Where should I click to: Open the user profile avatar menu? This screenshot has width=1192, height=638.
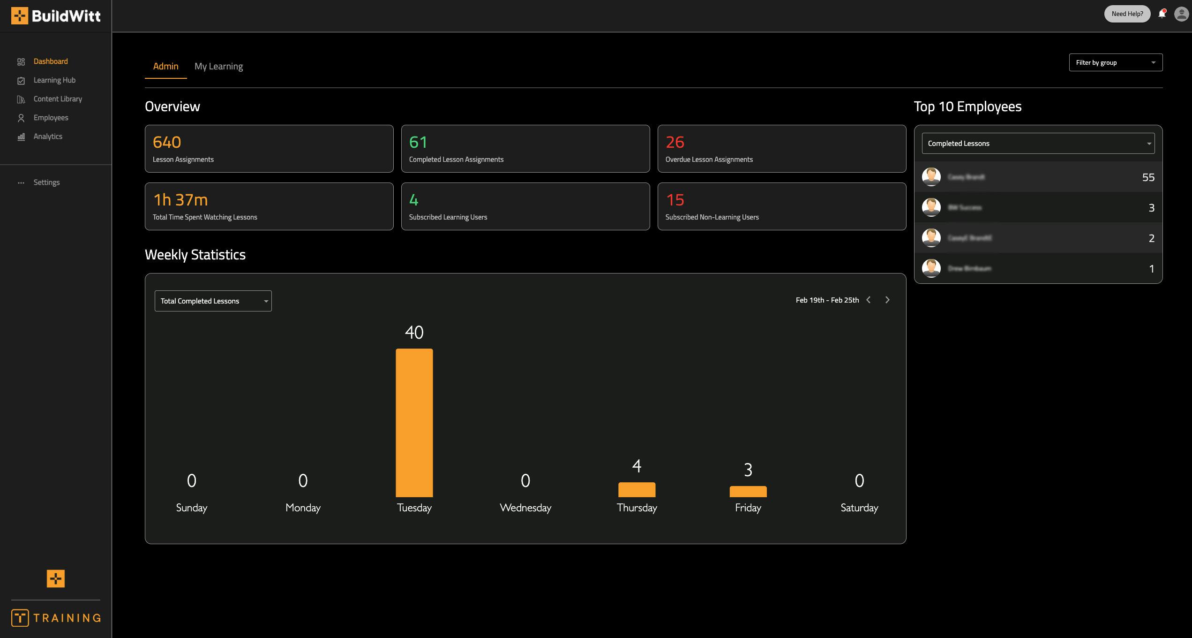click(1181, 14)
